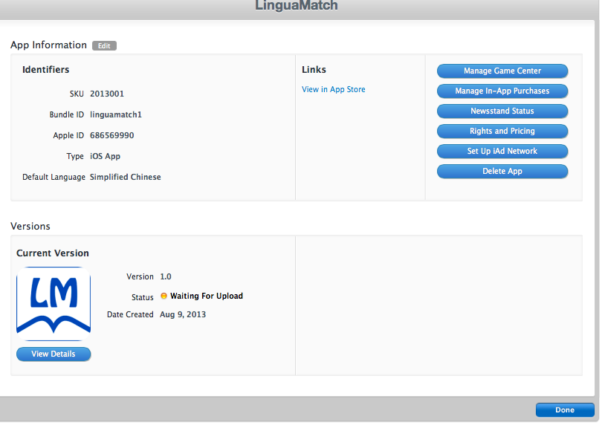Open Manage Game Center
This screenshot has height=428, width=605.
click(502, 71)
